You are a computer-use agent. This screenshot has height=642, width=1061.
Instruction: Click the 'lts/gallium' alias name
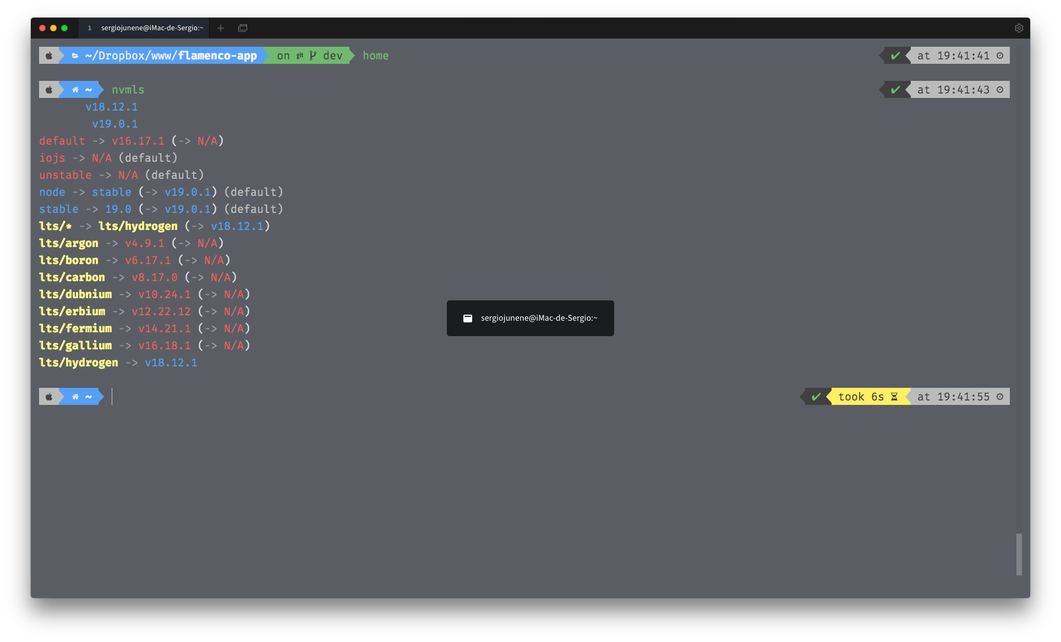click(x=75, y=345)
